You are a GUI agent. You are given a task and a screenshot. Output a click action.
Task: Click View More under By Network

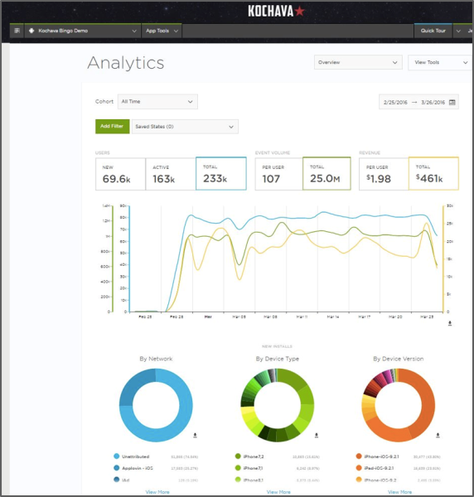click(x=157, y=492)
